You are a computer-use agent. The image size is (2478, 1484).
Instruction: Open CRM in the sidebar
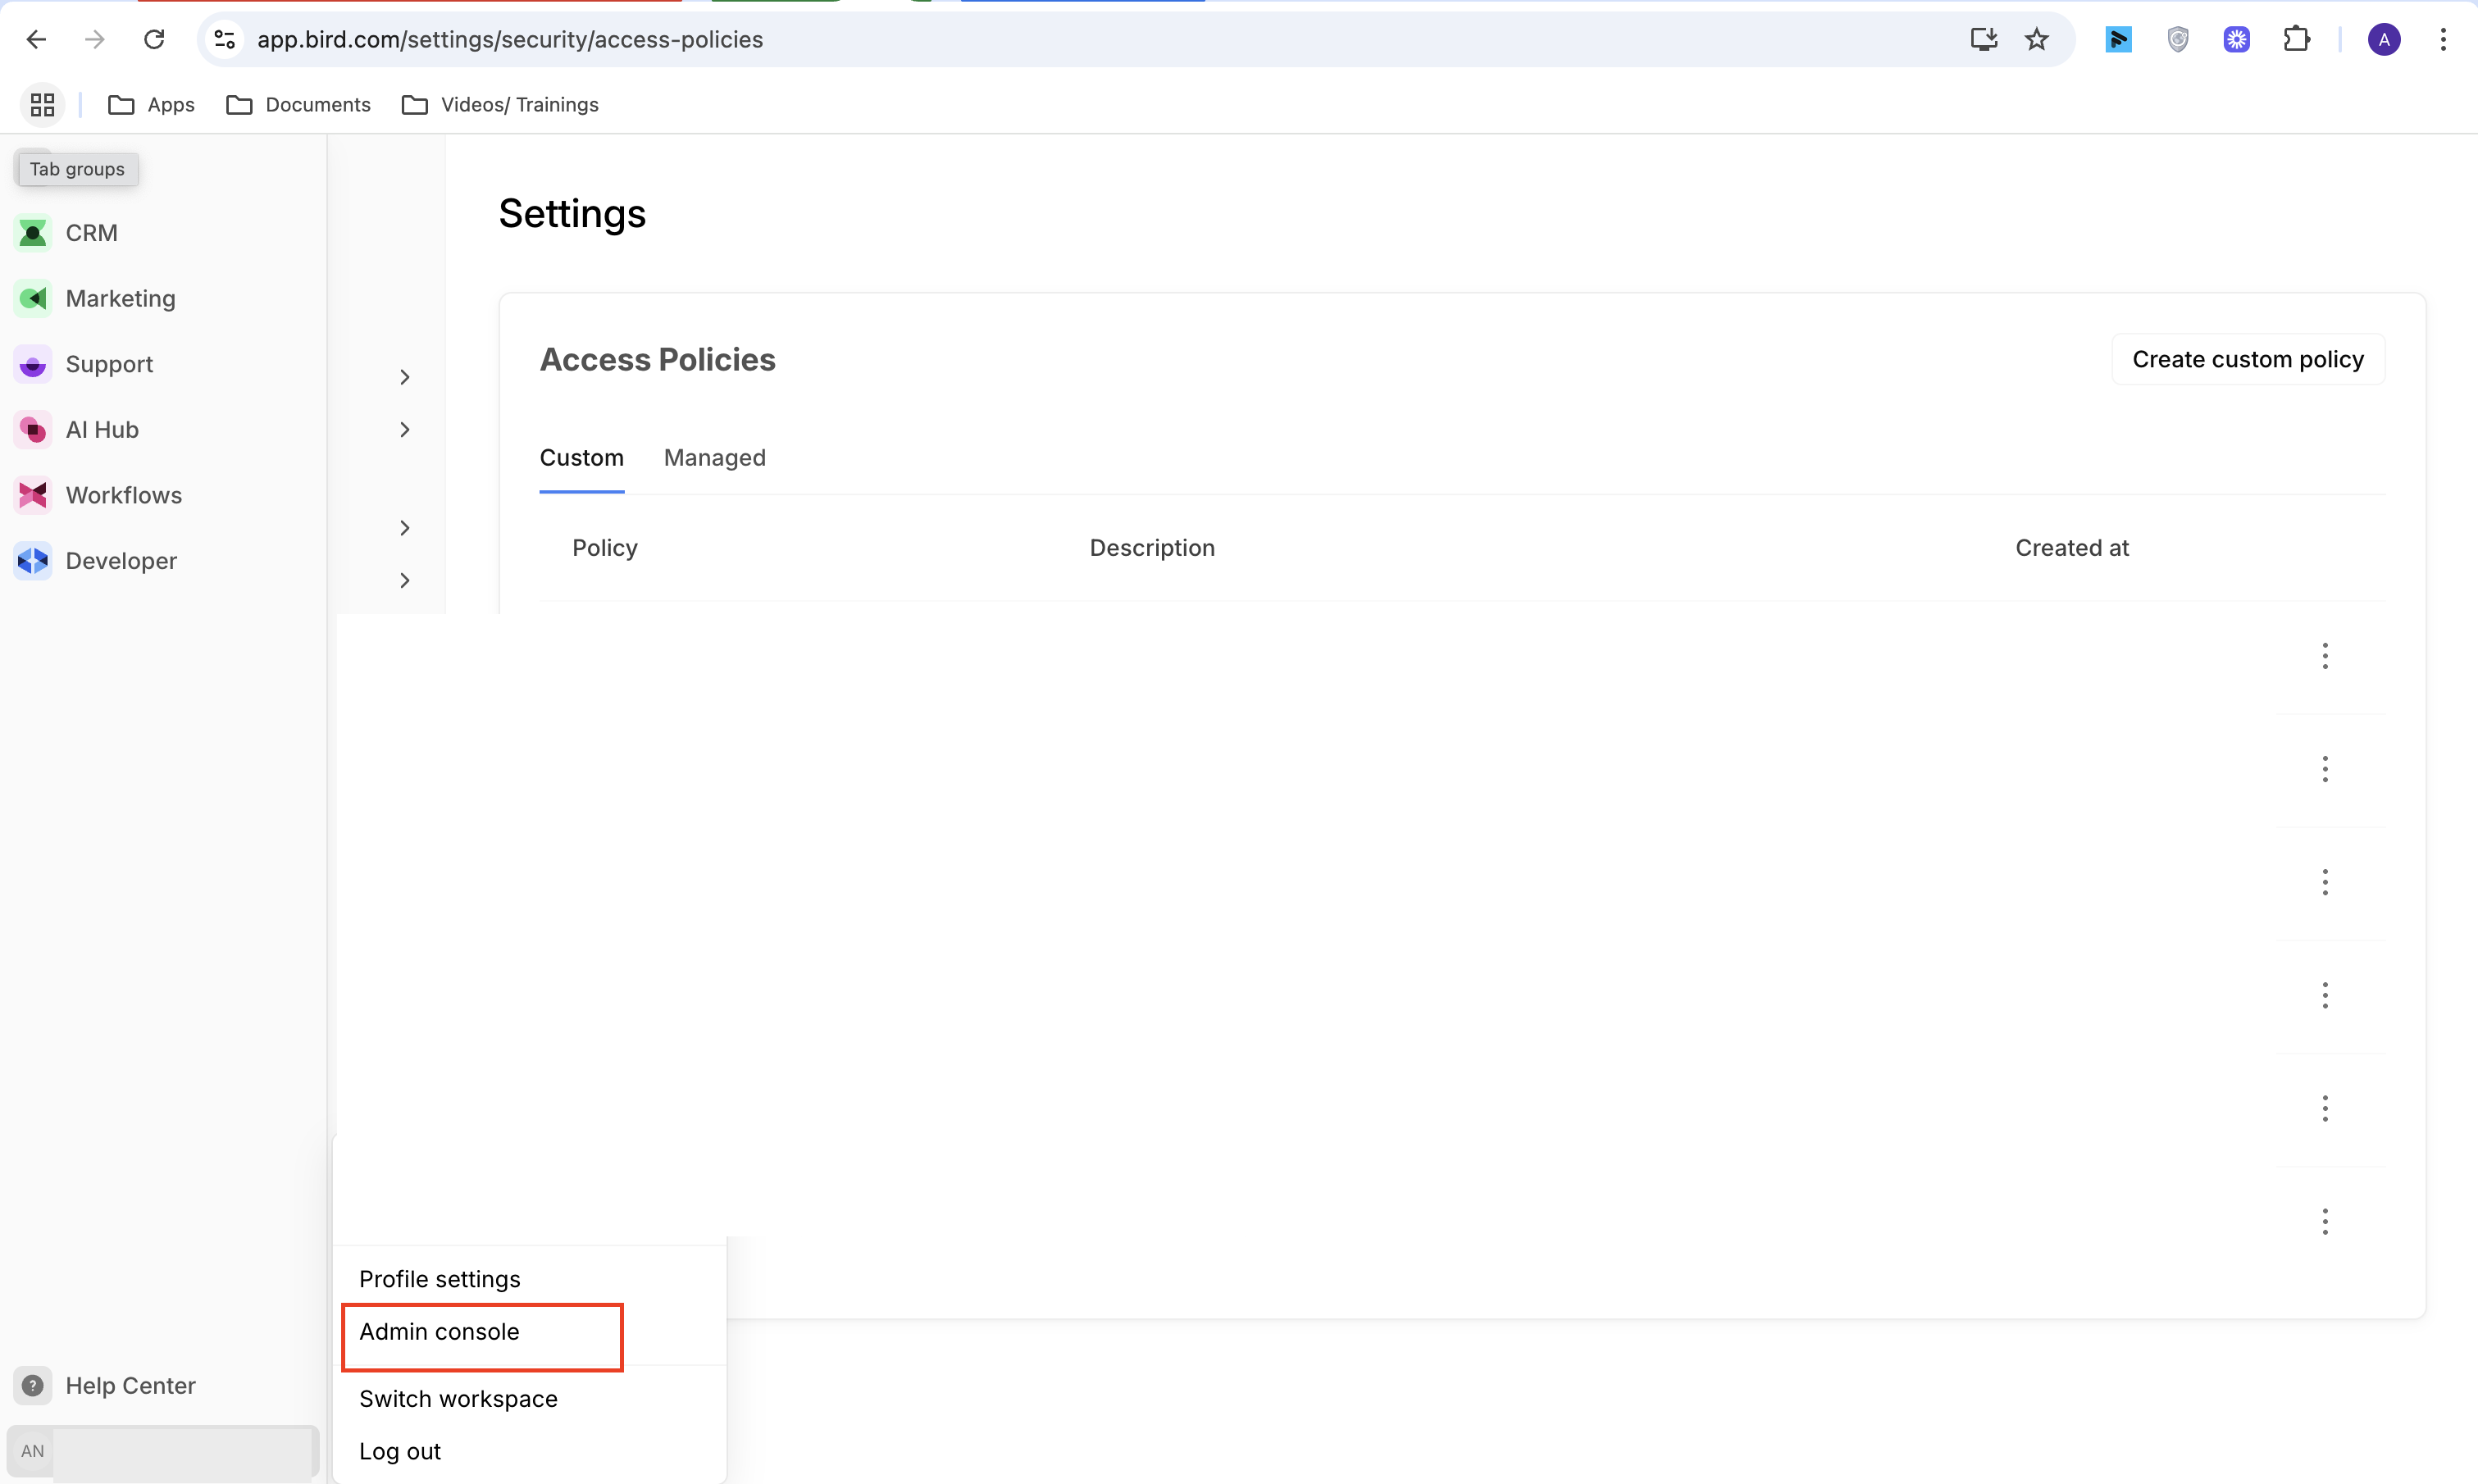(66, 233)
